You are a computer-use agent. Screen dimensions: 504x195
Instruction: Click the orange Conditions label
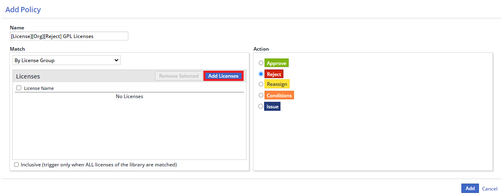pyautogui.click(x=279, y=95)
